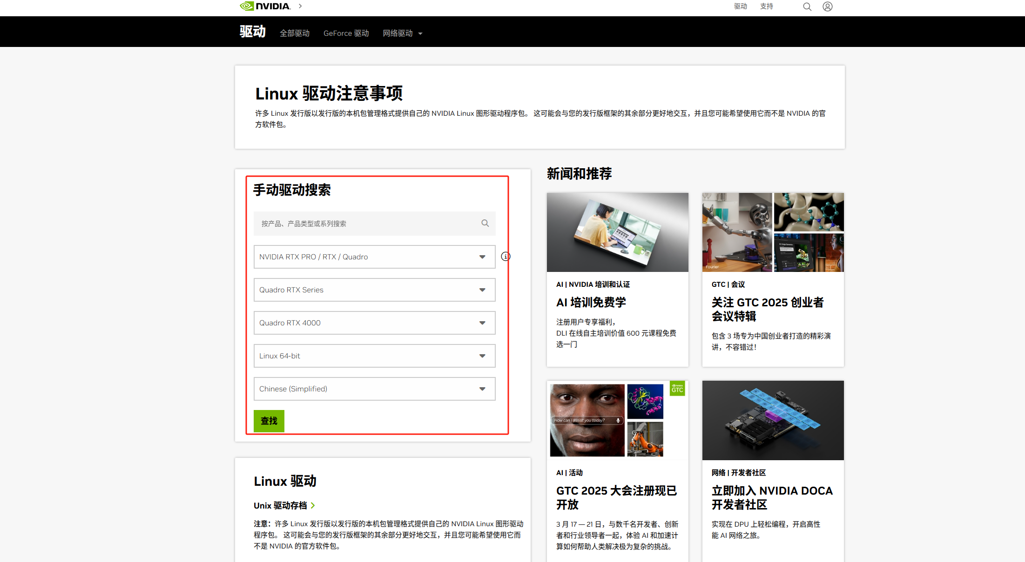Open the Quadro RTX Series dropdown
Viewport: 1025px width, 562px height.
click(374, 290)
